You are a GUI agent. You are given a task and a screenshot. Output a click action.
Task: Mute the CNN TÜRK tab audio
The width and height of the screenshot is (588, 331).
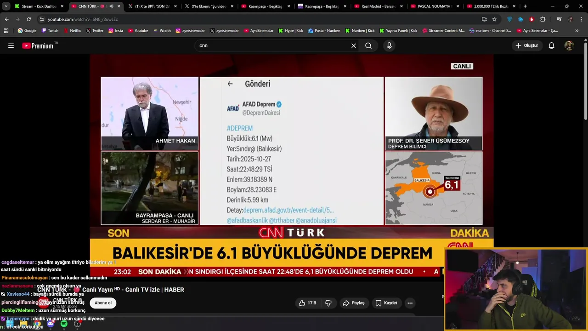click(111, 6)
